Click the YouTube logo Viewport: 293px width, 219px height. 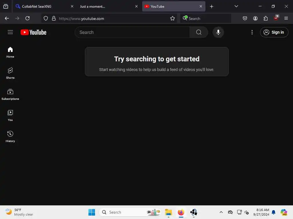(x=33, y=32)
